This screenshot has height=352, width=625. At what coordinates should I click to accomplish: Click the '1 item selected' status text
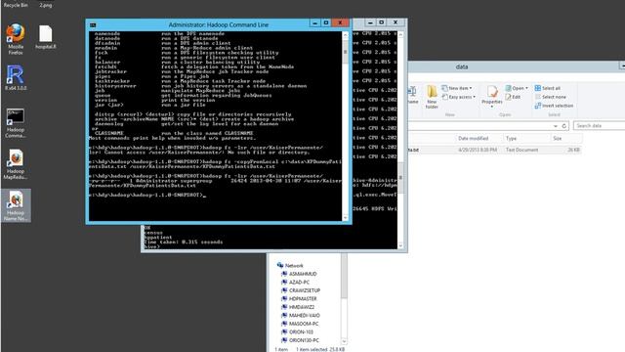pyautogui.click(x=320, y=349)
